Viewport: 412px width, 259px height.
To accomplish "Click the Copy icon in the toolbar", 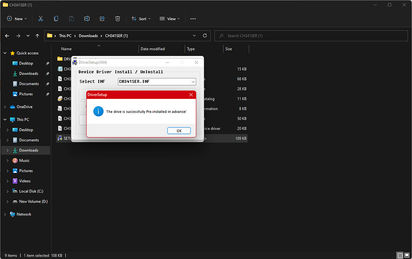I will tap(56, 19).
